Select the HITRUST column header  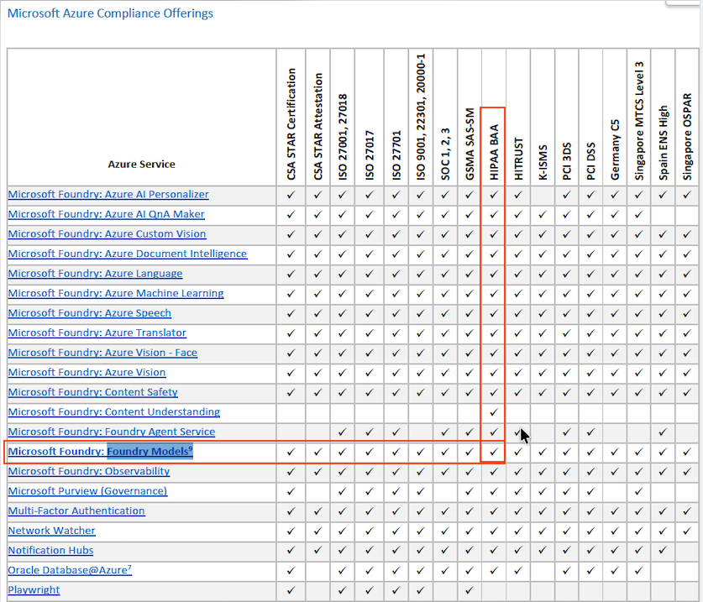pos(518,159)
